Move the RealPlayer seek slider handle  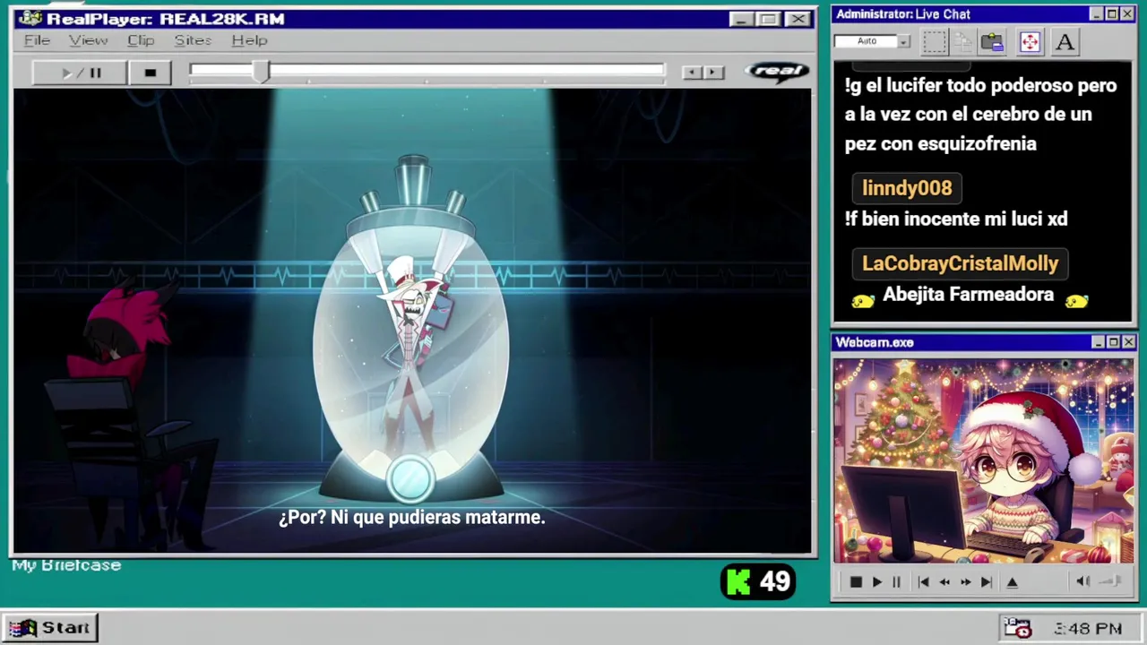pos(260,72)
